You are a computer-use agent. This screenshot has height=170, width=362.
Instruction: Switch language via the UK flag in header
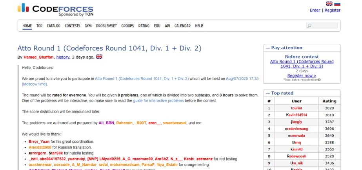pos(329,4)
